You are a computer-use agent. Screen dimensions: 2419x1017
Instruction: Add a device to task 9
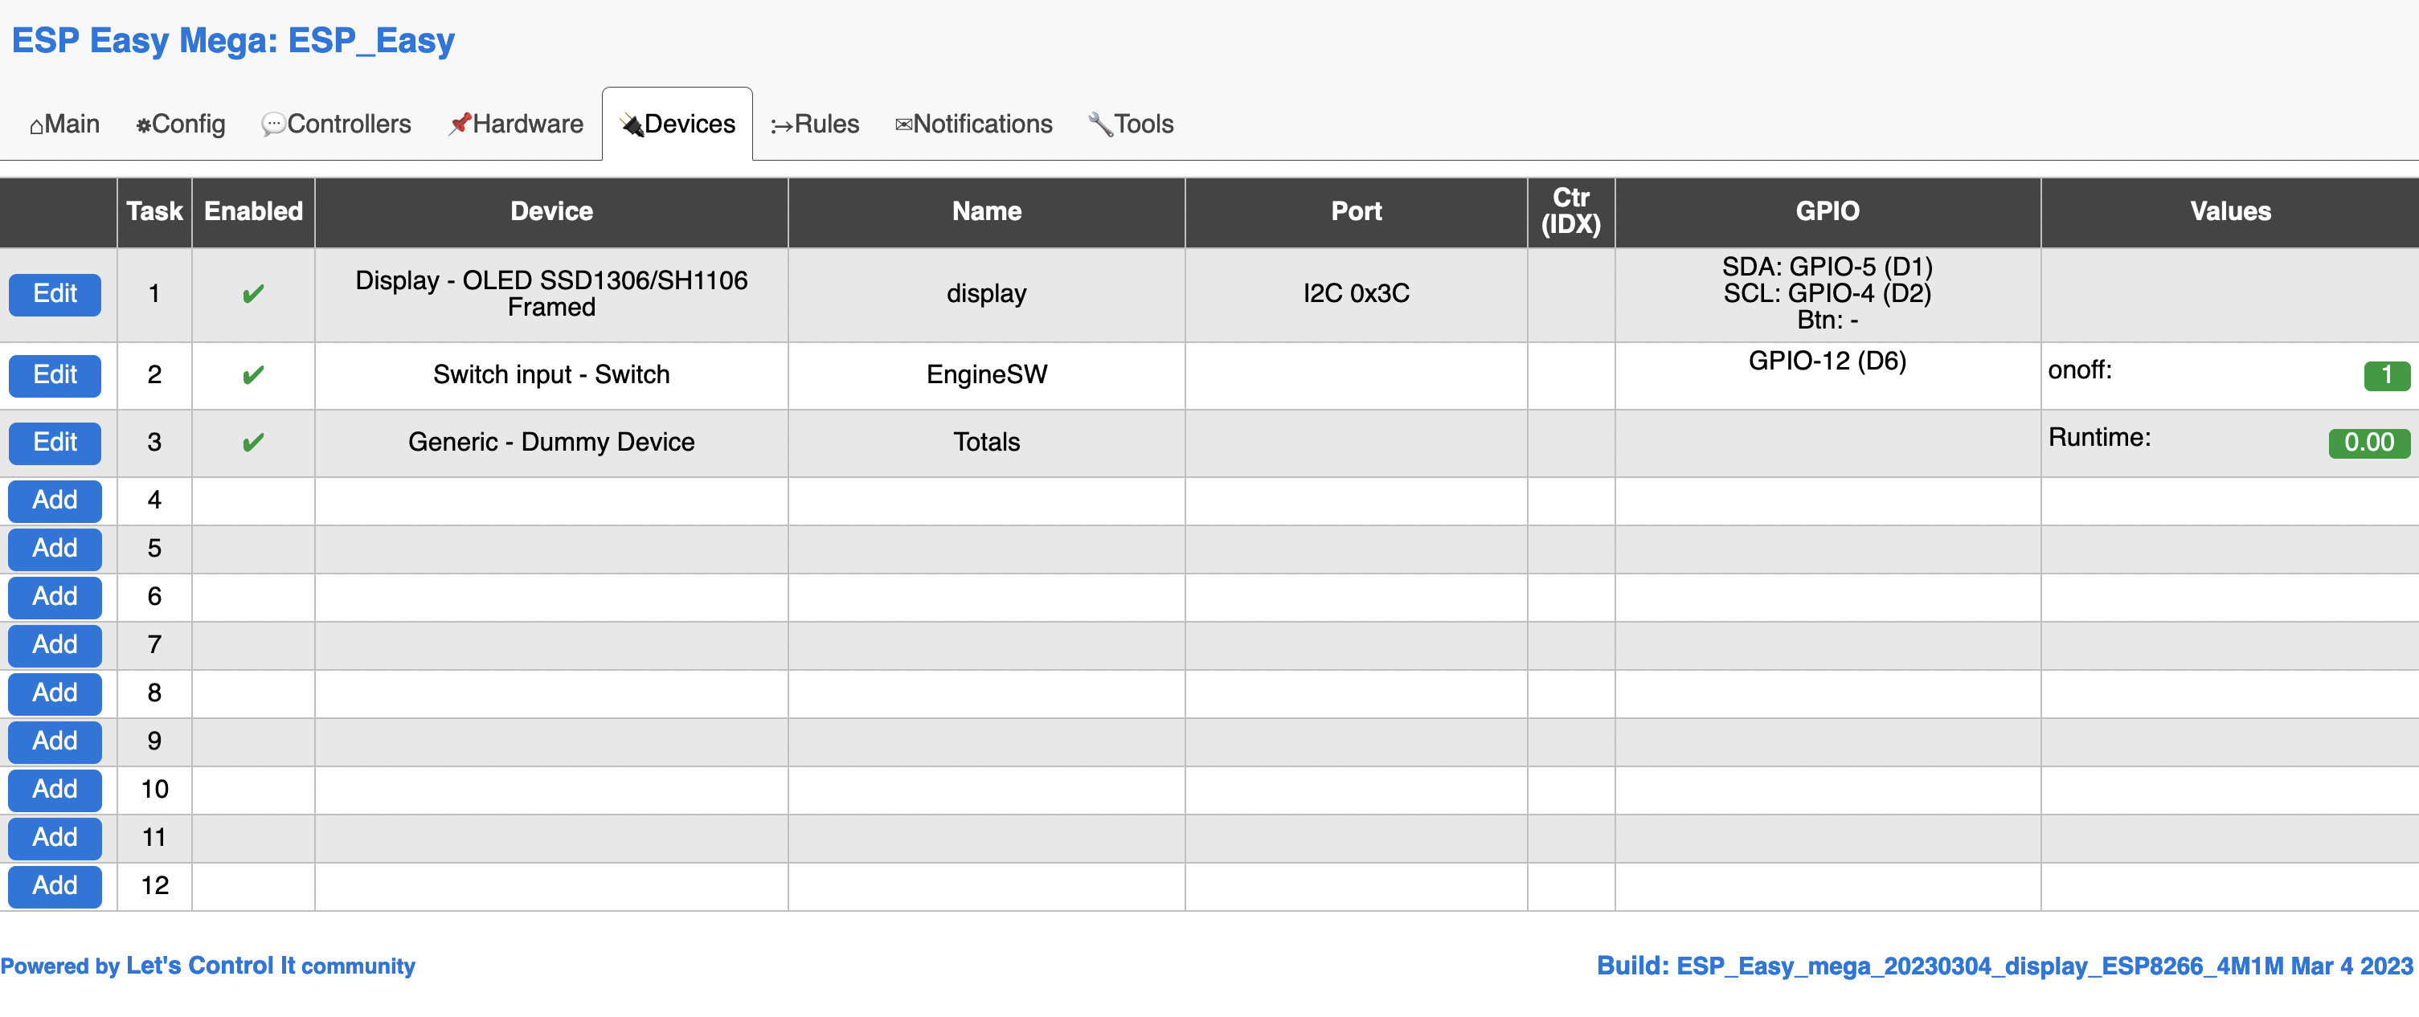pos(55,741)
